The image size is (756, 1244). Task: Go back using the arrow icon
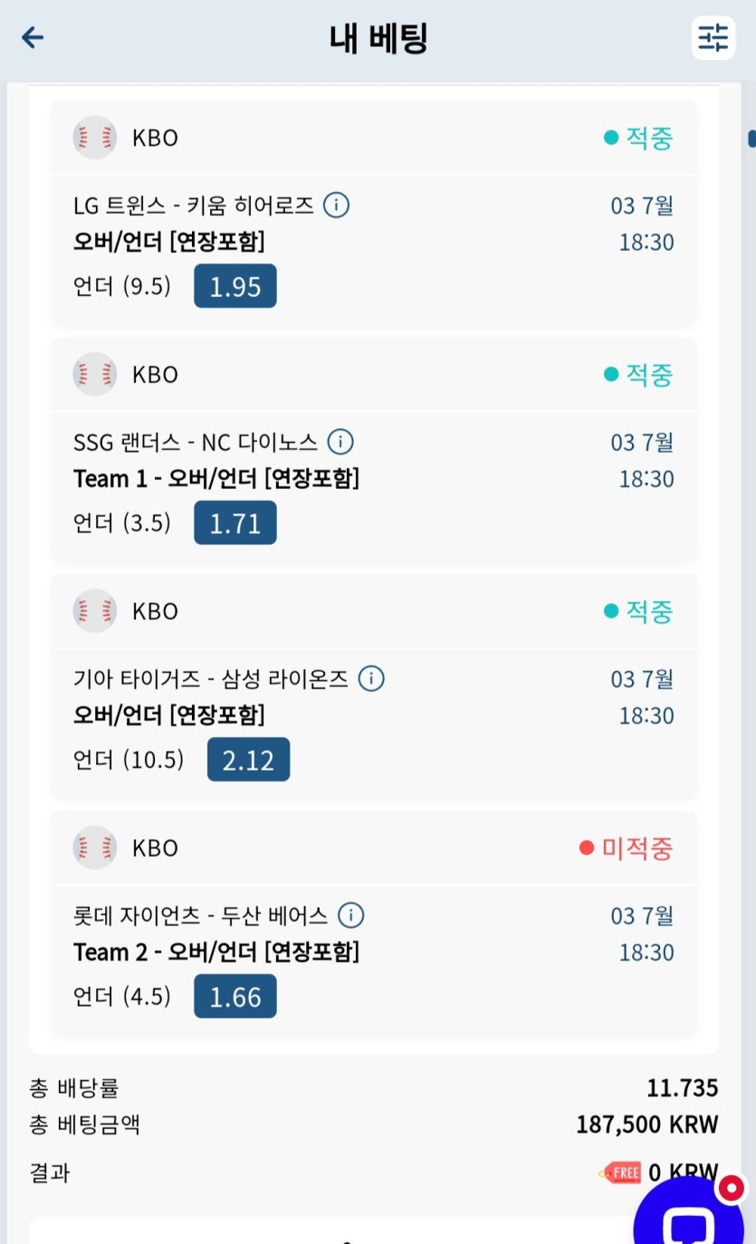tap(33, 37)
